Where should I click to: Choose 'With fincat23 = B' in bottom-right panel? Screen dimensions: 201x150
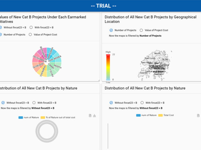(x=142, y=103)
